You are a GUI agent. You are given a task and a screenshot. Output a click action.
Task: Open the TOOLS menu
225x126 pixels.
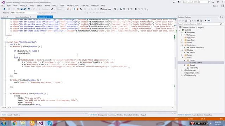[55, 6]
